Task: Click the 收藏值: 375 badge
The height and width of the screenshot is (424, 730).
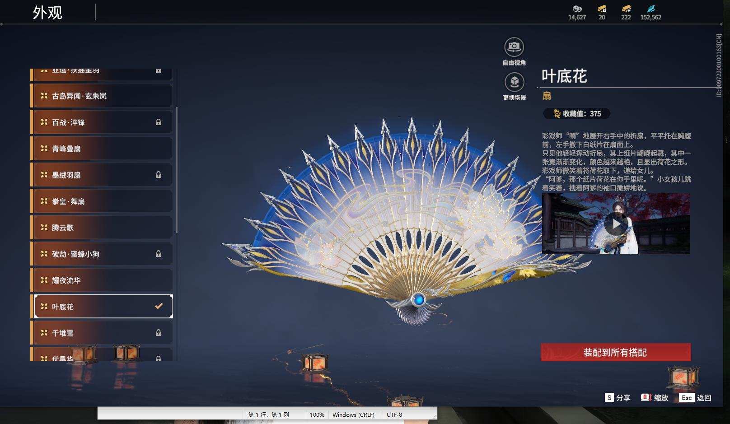Action: (576, 114)
